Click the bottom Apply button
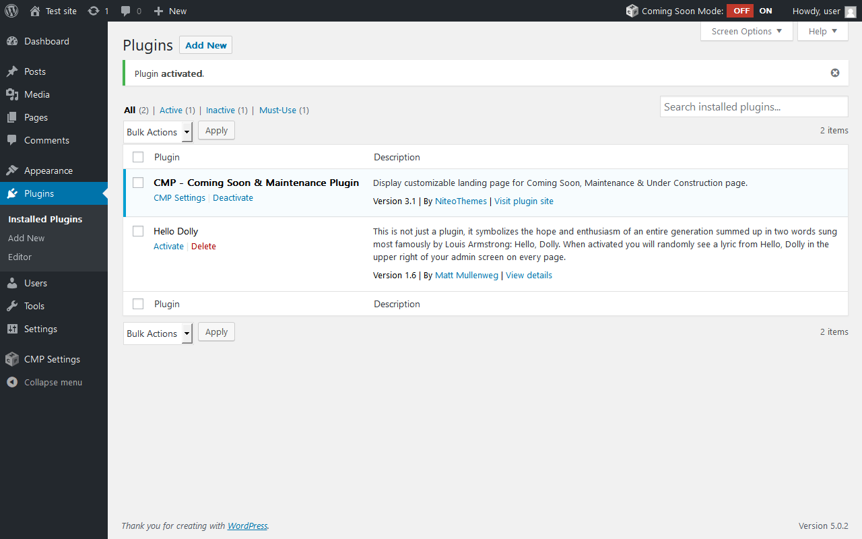 coord(216,332)
